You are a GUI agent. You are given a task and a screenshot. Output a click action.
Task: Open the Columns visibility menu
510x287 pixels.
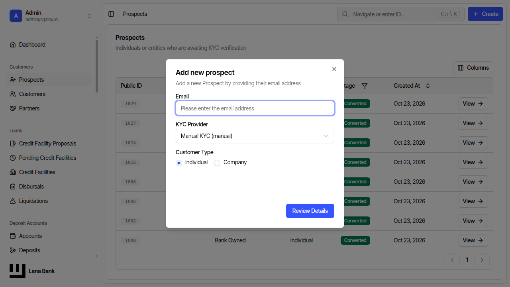click(x=473, y=68)
